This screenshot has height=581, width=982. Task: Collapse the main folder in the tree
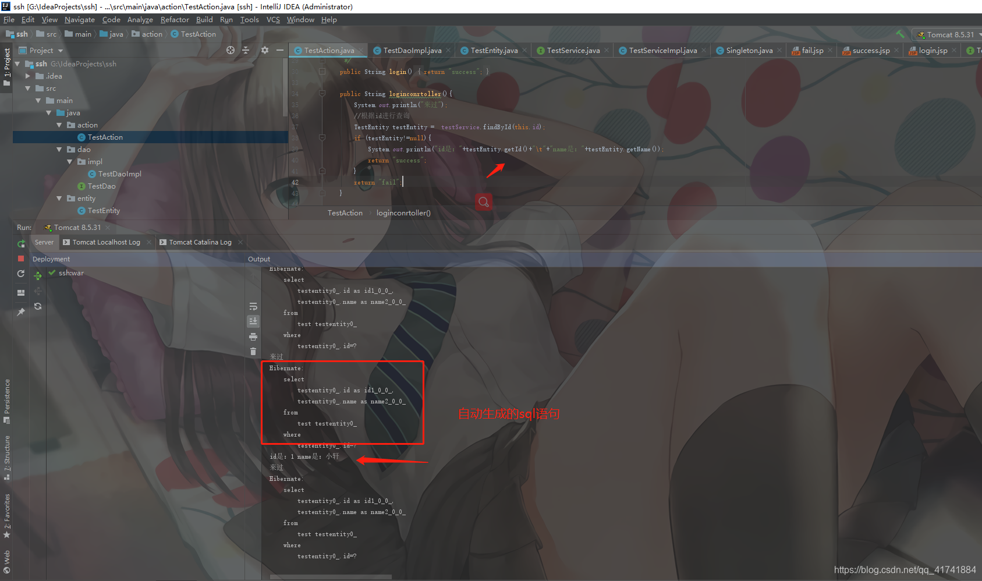point(38,101)
